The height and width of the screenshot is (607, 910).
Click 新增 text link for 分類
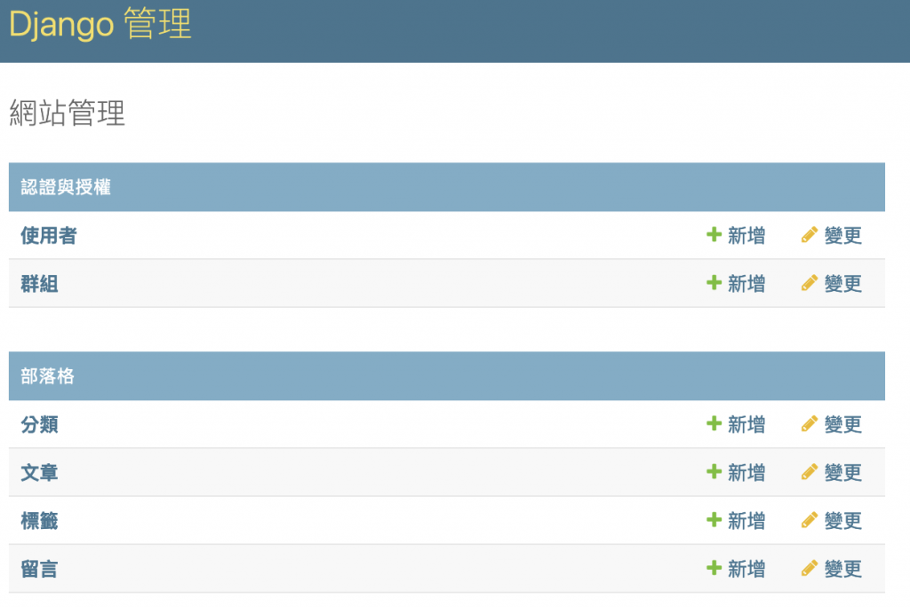click(746, 424)
